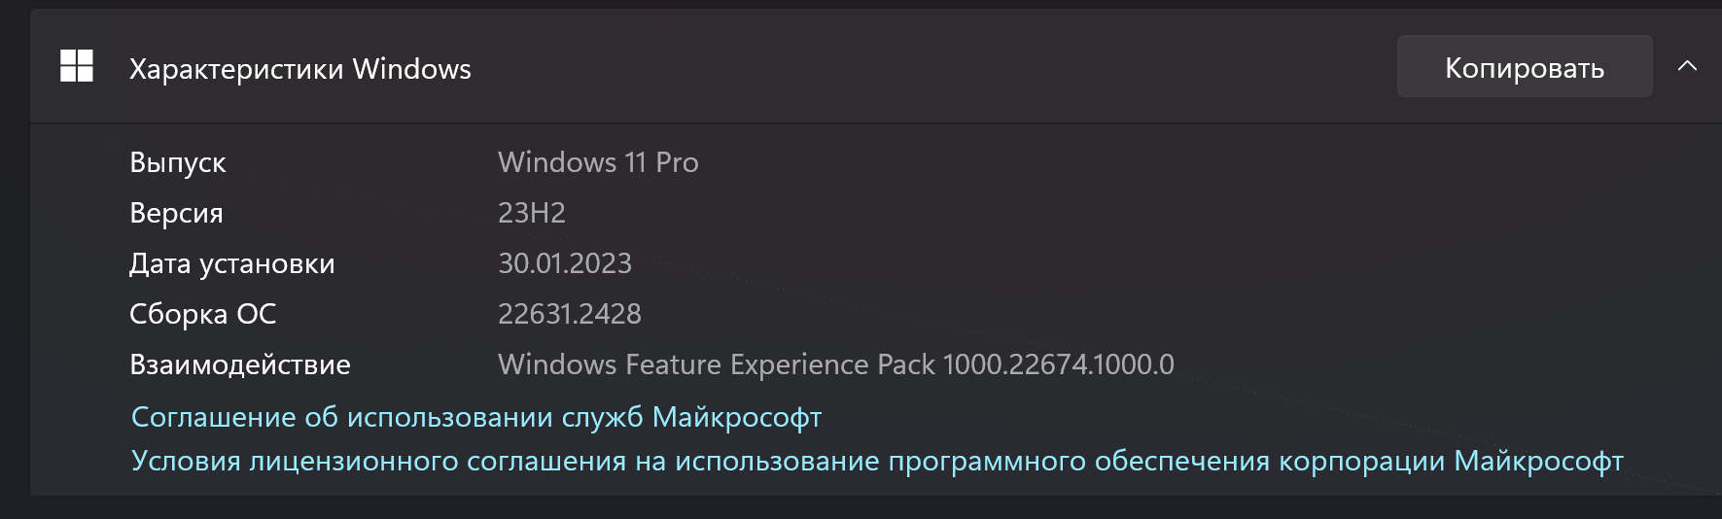Image resolution: width=1722 pixels, height=519 pixels.
Task: Click empty header space left of Копировать
Action: 933,66
